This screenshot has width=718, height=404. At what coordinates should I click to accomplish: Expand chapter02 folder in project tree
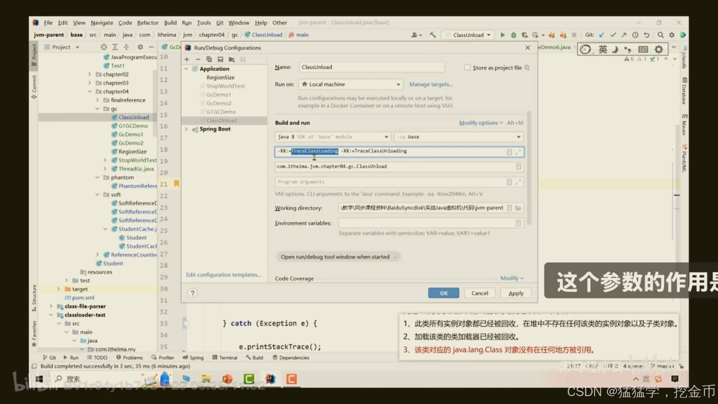pos(89,74)
